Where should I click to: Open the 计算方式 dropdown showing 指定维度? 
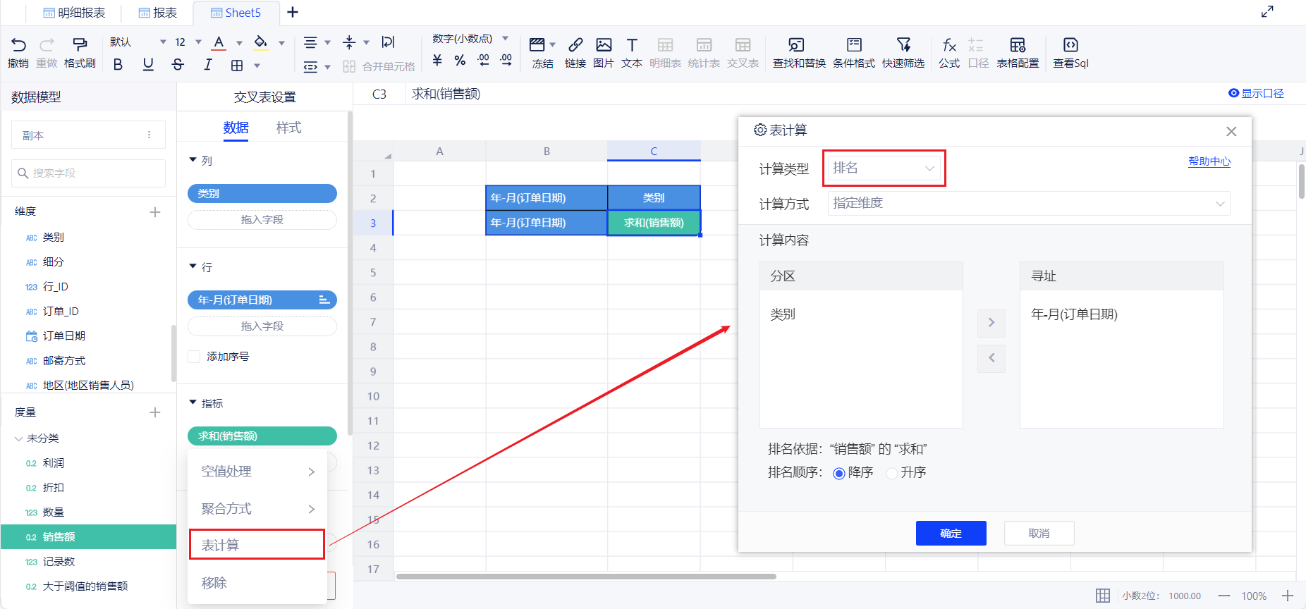click(x=1029, y=204)
